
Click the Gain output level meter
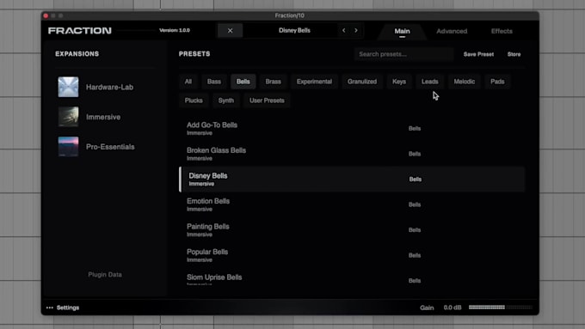point(501,308)
